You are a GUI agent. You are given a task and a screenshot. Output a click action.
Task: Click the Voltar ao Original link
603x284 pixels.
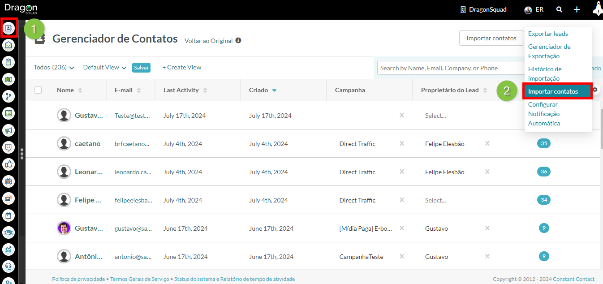click(208, 41)
